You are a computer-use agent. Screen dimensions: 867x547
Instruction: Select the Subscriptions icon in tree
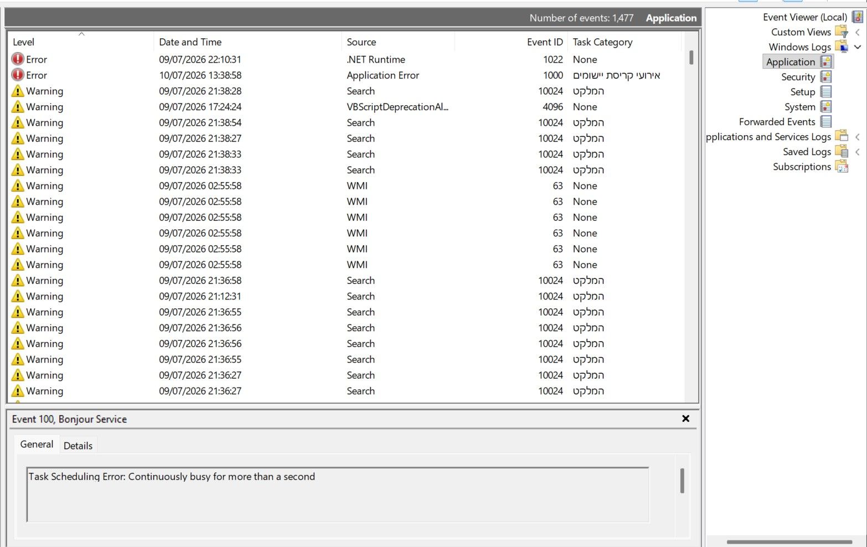pos(841,167)
